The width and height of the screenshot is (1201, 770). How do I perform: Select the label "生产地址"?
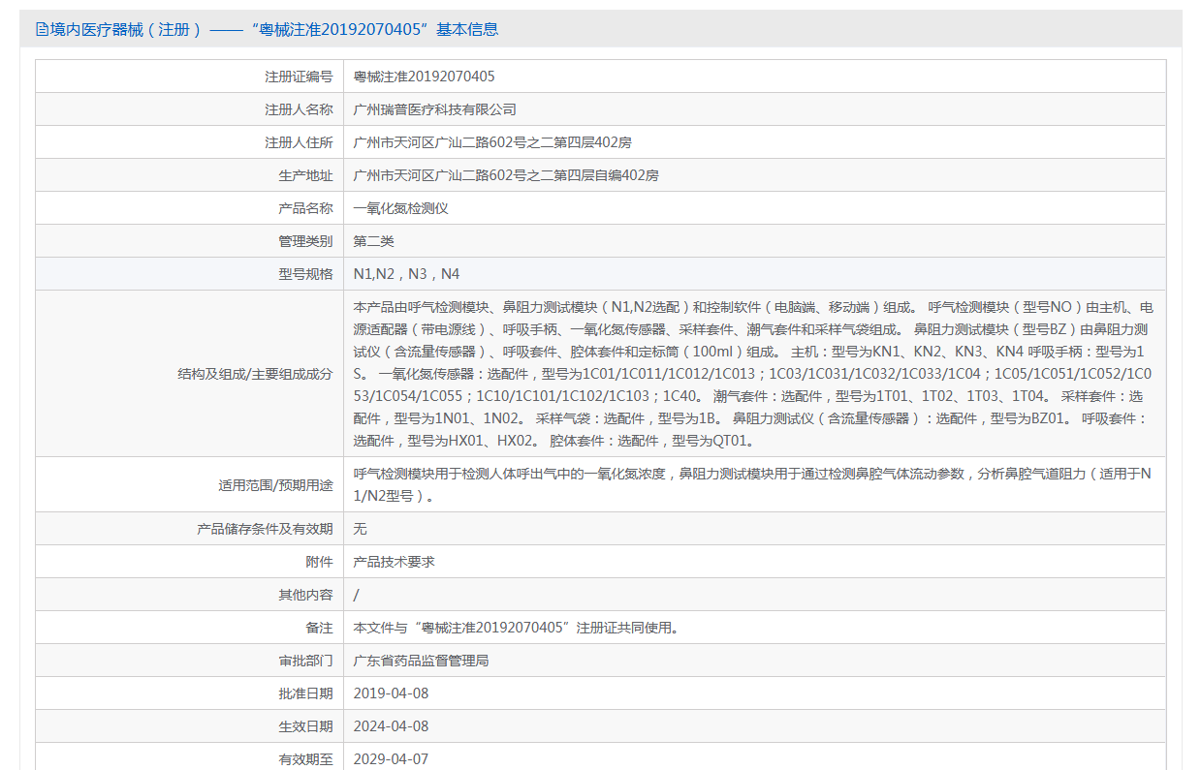click(305, 175)
